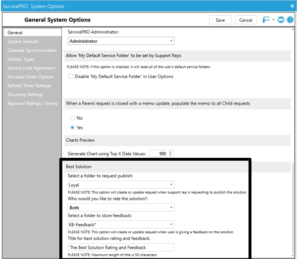Open Service Level Agreement options
Viewport: 297px width, 259px height.
pyautogui.click(x=31, y=68)
